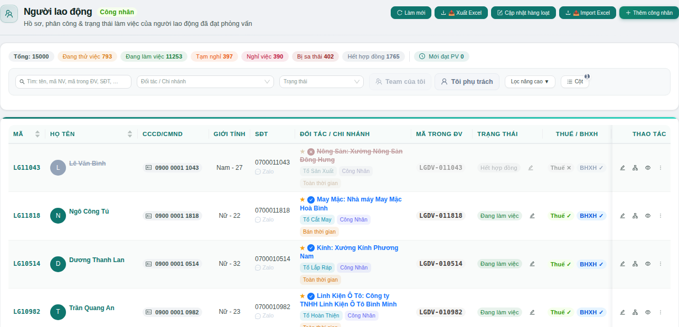Sort by the HỌ TÊN column arrows
Viewport: 679px width, 327px height.
point(130,134)
